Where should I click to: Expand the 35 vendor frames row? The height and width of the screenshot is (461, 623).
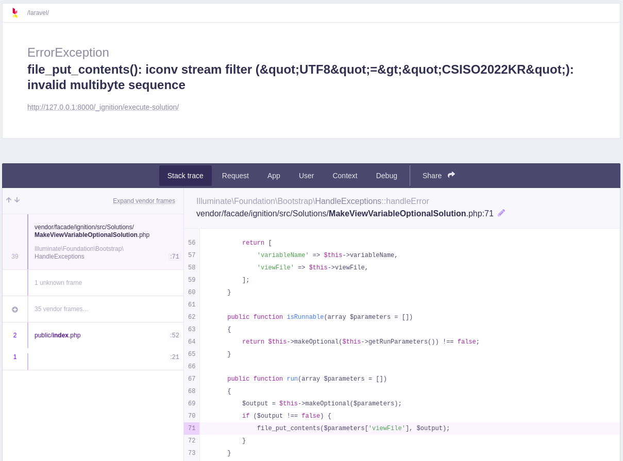[x=93, y=309]
